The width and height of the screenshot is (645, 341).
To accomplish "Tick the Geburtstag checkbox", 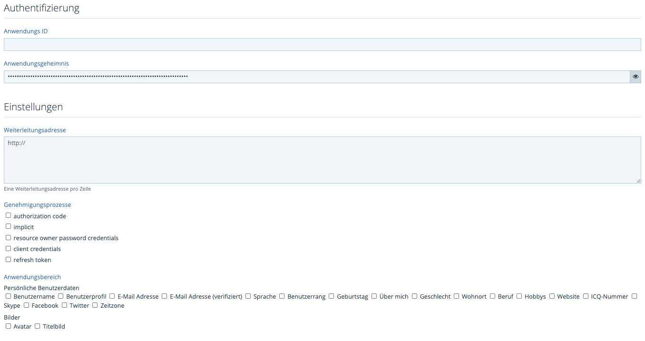I will pos(331,296).
